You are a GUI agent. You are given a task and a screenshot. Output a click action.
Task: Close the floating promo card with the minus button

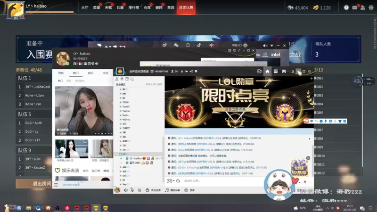[x=308, y=158]
